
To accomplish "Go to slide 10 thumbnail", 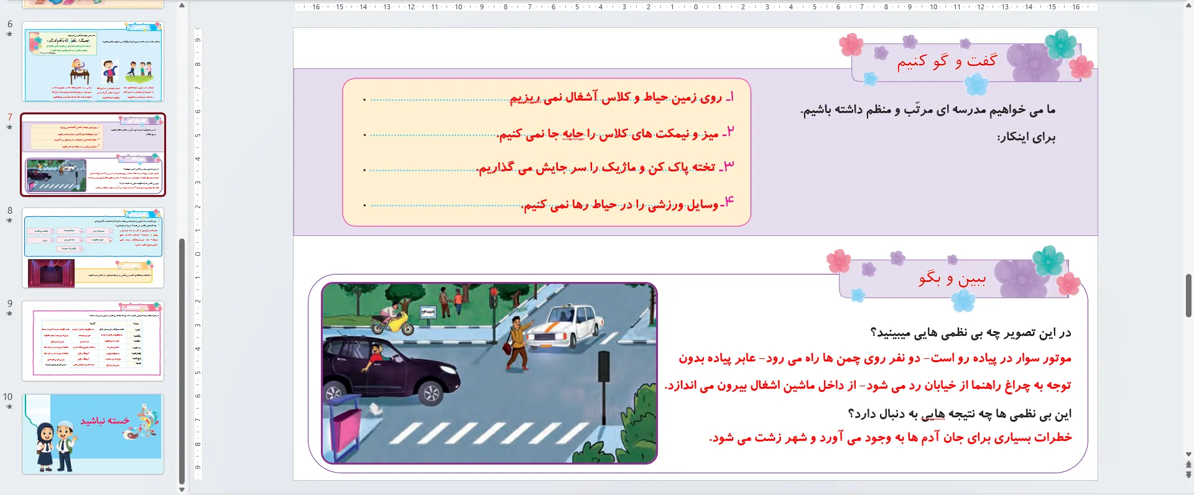I will [x=93, y=434].
